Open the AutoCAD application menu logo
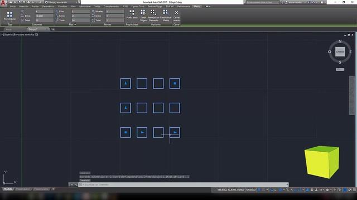Image resolution: width=357 pixels, height=200 pixels. [x=3, y=3]
